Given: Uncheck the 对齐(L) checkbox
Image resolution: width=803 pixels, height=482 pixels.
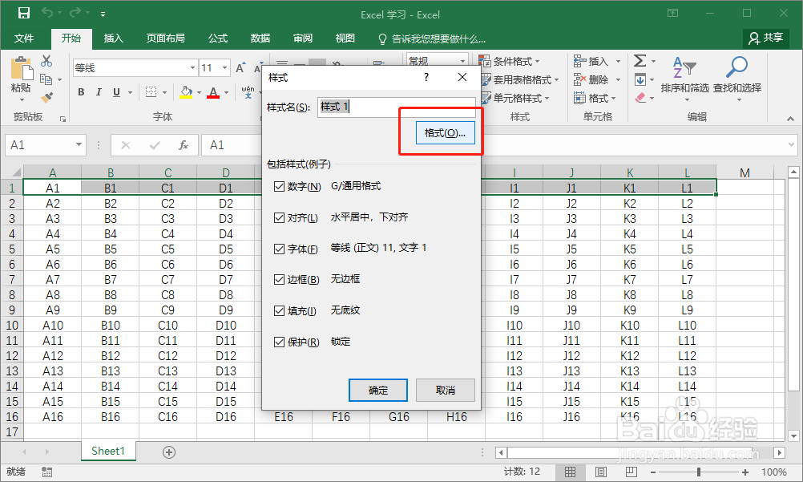Looking at the screenshot, I should [x=279, y=218].
